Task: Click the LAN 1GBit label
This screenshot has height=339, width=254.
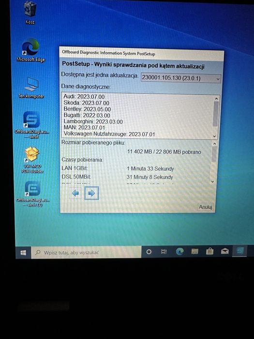Action: pyautogui.click(x=75, y=168)
